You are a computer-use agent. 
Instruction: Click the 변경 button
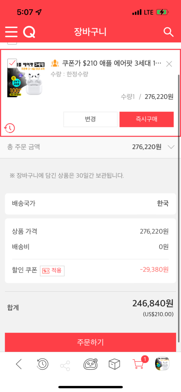(90, 119)
